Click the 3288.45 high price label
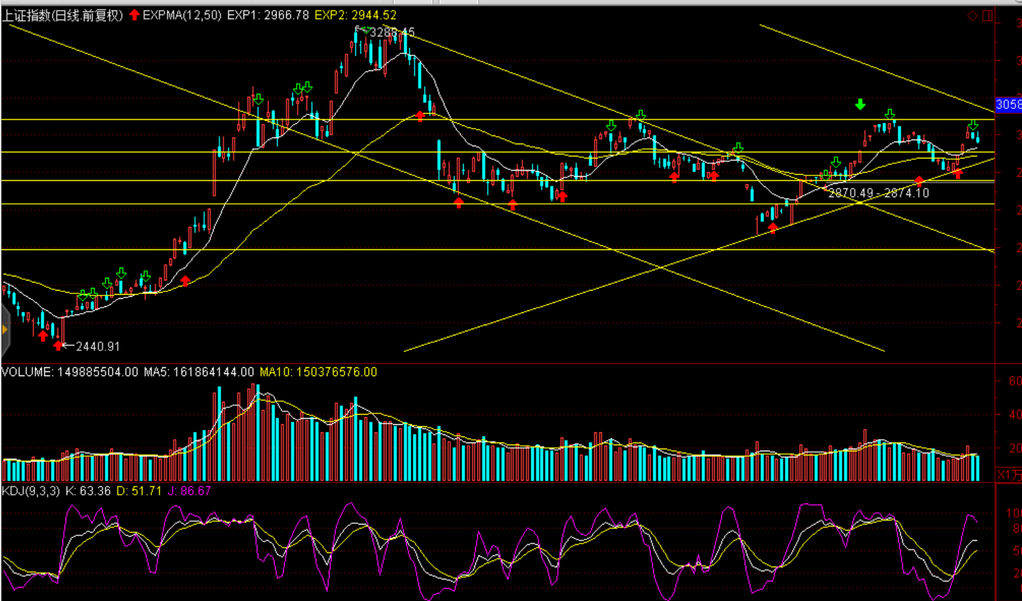The width and height of the screenshot is (1022, 601). 392,33
